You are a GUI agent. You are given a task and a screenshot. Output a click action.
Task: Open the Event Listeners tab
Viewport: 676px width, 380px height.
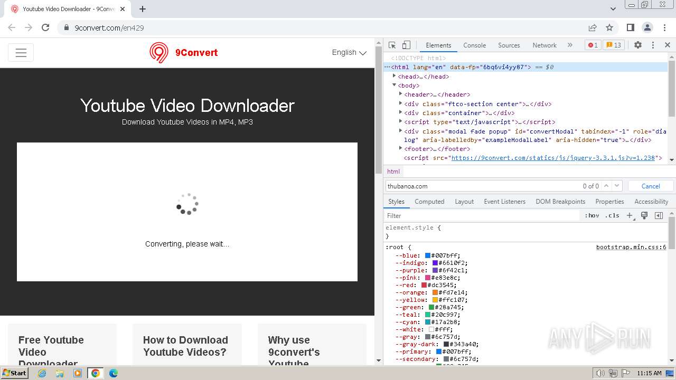[504, 202]
